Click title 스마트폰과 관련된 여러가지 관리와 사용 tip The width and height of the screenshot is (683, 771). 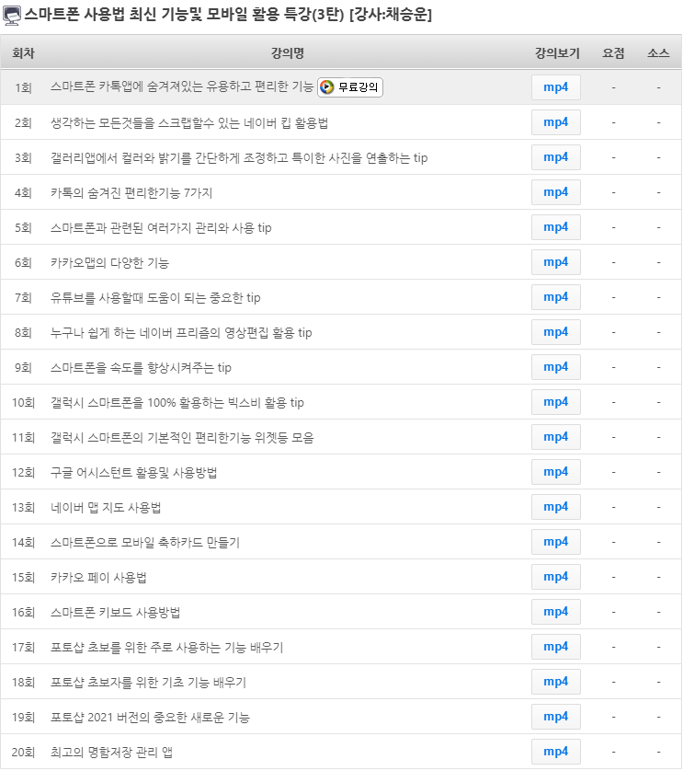[161, 227]
